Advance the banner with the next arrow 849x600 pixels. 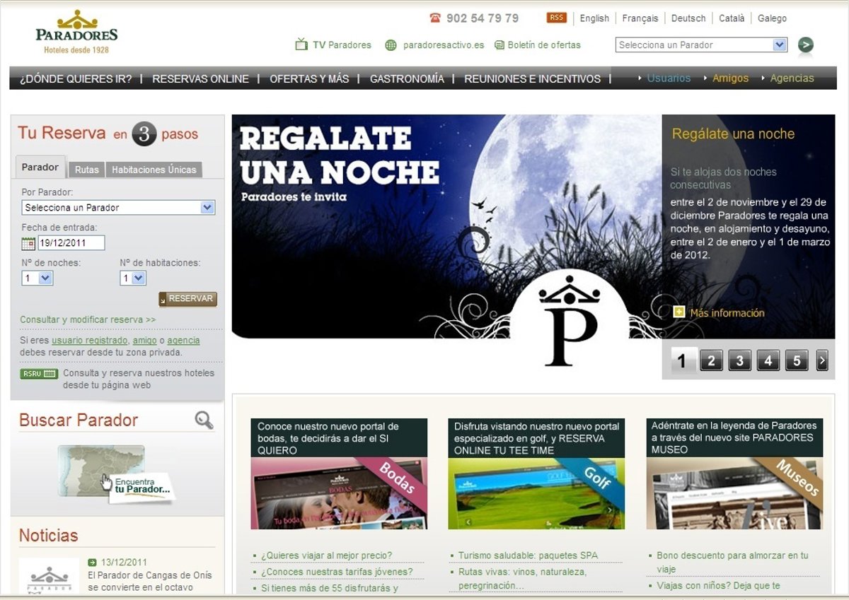821,361
